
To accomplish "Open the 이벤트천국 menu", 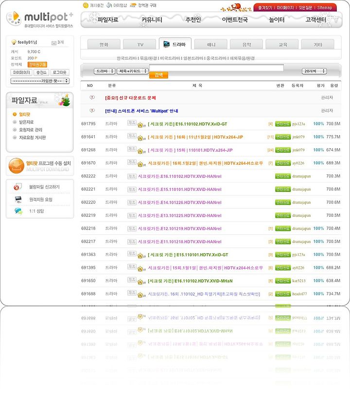I will [235, 19].
